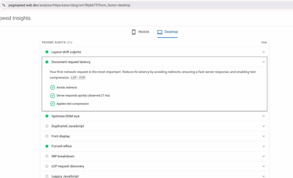Hide the passed audits list
The height and width of the screenshot is (178, 293).
(264, 42)
